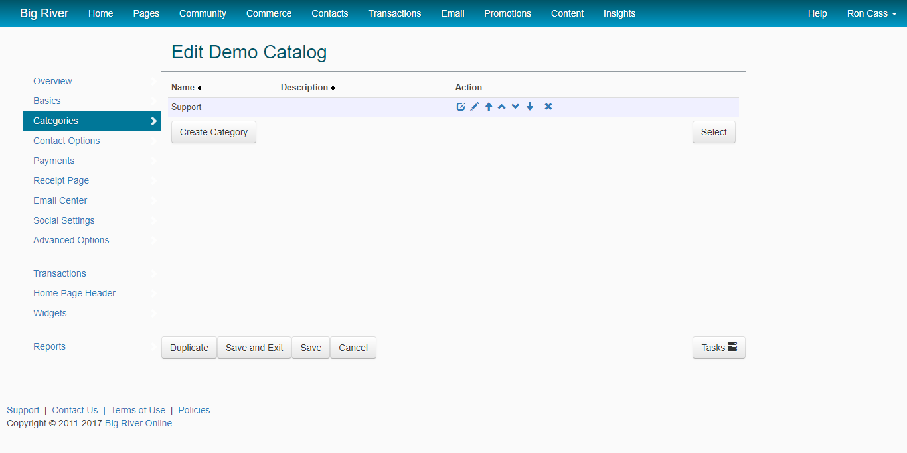Click the Save button

(311, 348)
